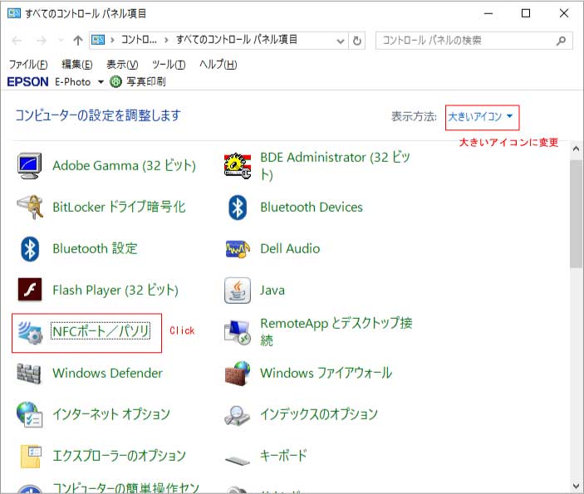Click the scrollbar up arrow
This screenshot has height=494, width=584.
tap(576, 149)
